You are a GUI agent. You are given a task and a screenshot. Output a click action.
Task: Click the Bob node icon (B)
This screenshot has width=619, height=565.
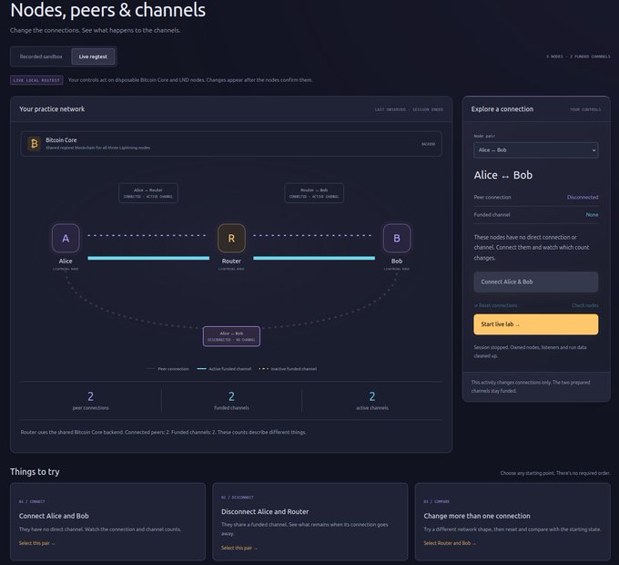(x=397, y=238)
